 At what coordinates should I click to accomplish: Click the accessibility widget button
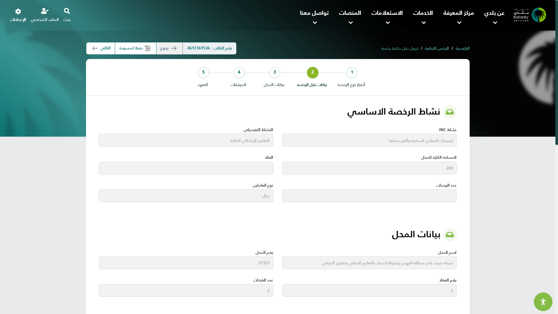543,302
